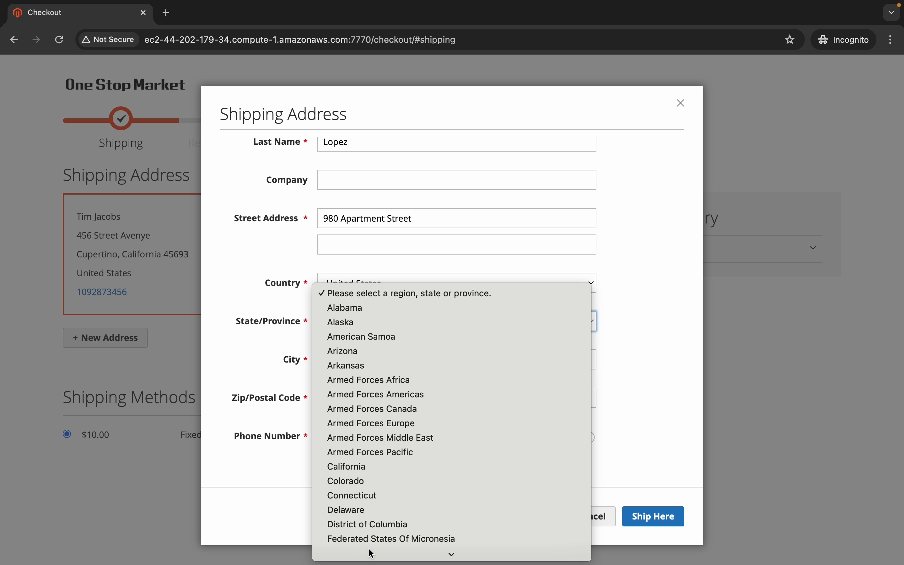Open a new browser tab
This screenshot has height=565, width=904.
point(166,13)
